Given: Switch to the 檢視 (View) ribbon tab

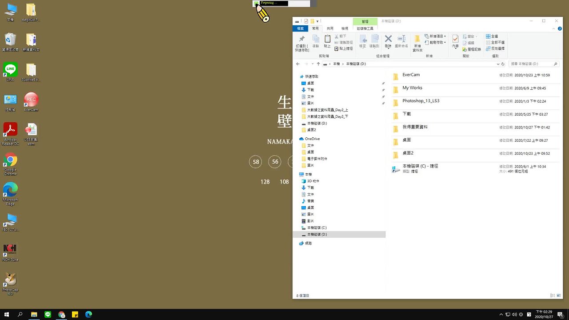Looking at the screenshot, I should [x=345, y=28].
